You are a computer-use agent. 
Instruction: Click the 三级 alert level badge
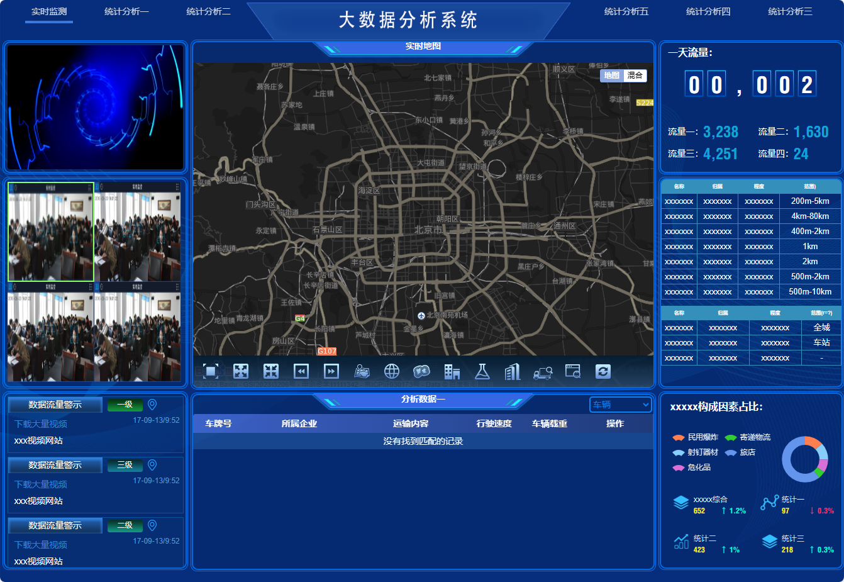click(x=125, y=465)
